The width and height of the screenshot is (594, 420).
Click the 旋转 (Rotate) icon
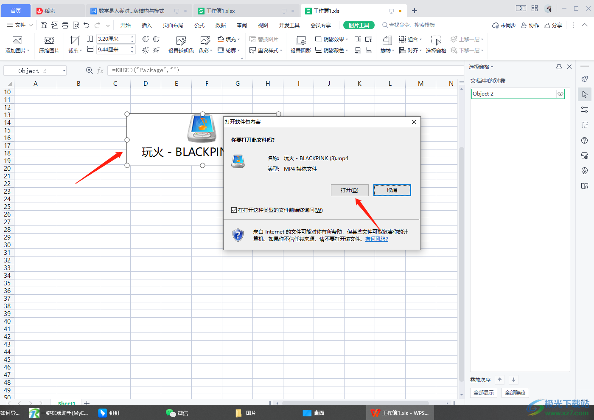(387, 40)
